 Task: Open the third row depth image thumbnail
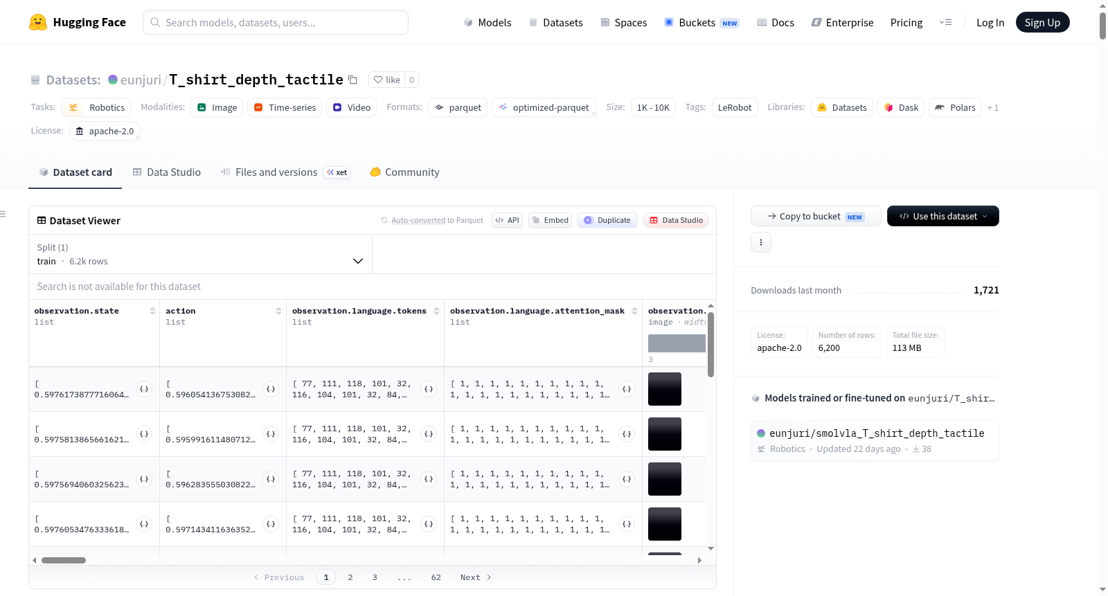coord(665,479)
